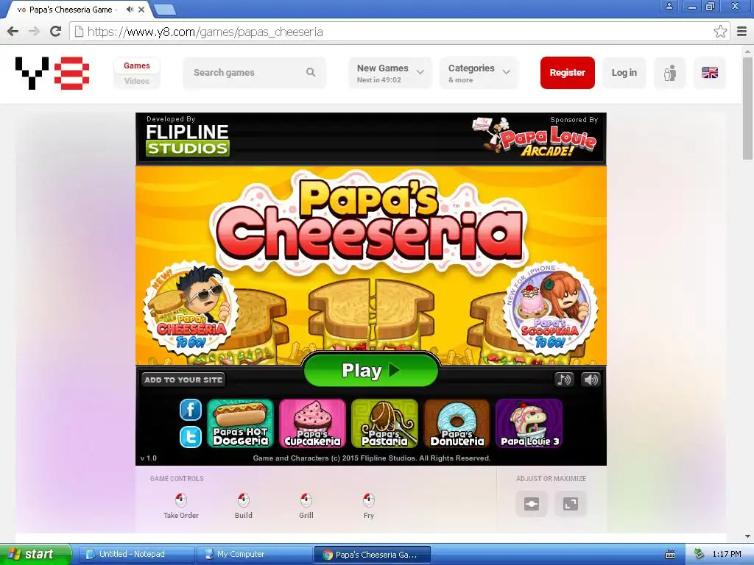Open Papa's Pastaria thumbnail

(384, 424)
